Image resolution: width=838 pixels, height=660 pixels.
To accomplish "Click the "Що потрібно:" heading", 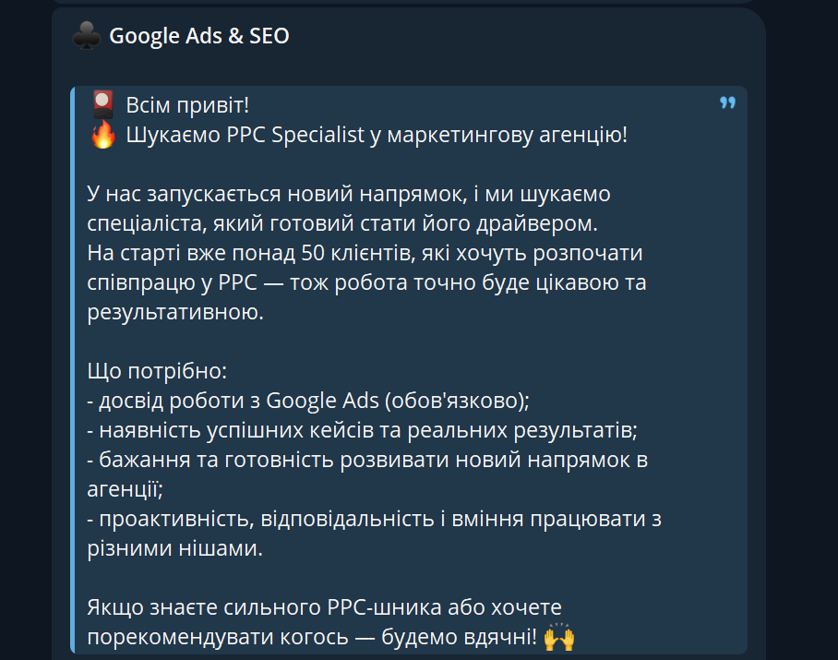I will [156, 372].
